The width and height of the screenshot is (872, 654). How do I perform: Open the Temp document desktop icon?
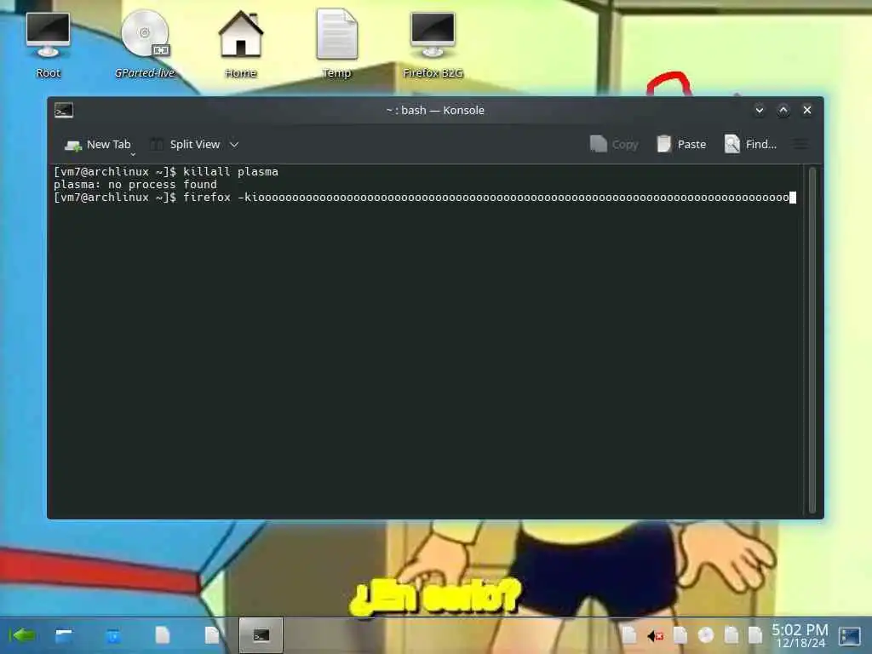coord(337,44)
